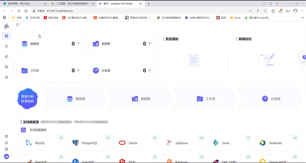Click the 关系型数据库 category icon

point(23,130)
